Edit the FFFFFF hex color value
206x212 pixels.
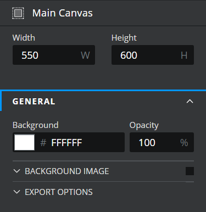[66, 143]
